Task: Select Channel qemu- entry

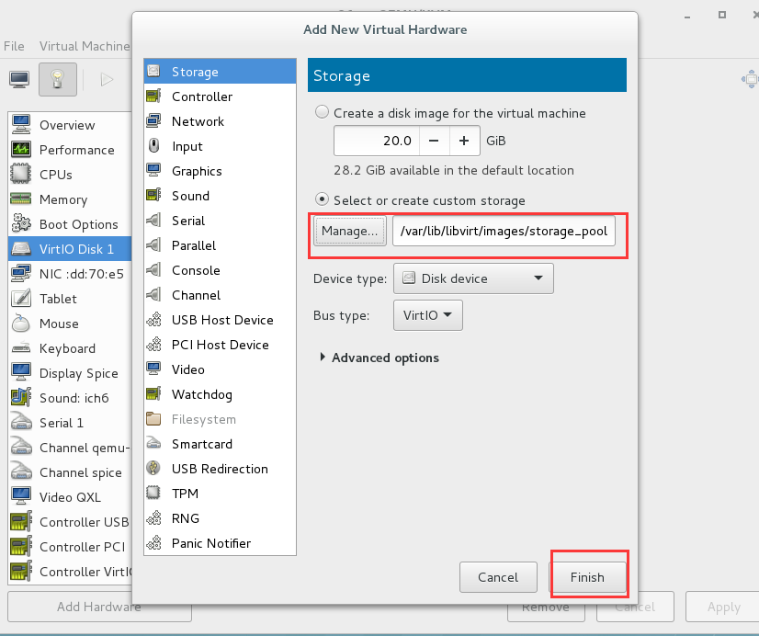Action: [70, 448]
